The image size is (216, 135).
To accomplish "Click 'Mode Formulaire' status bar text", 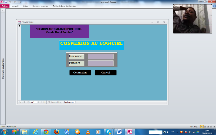I will tap(9, 126).
